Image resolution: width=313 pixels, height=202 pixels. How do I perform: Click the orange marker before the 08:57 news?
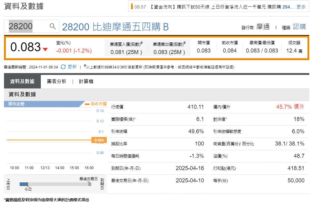coord(132,6)
